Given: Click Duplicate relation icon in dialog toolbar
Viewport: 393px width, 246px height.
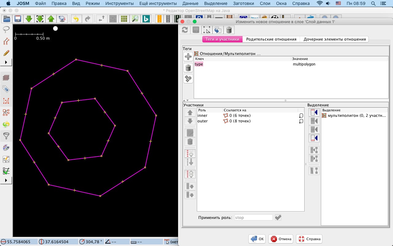Looking at the screenshot, I should tap(218, 30).
